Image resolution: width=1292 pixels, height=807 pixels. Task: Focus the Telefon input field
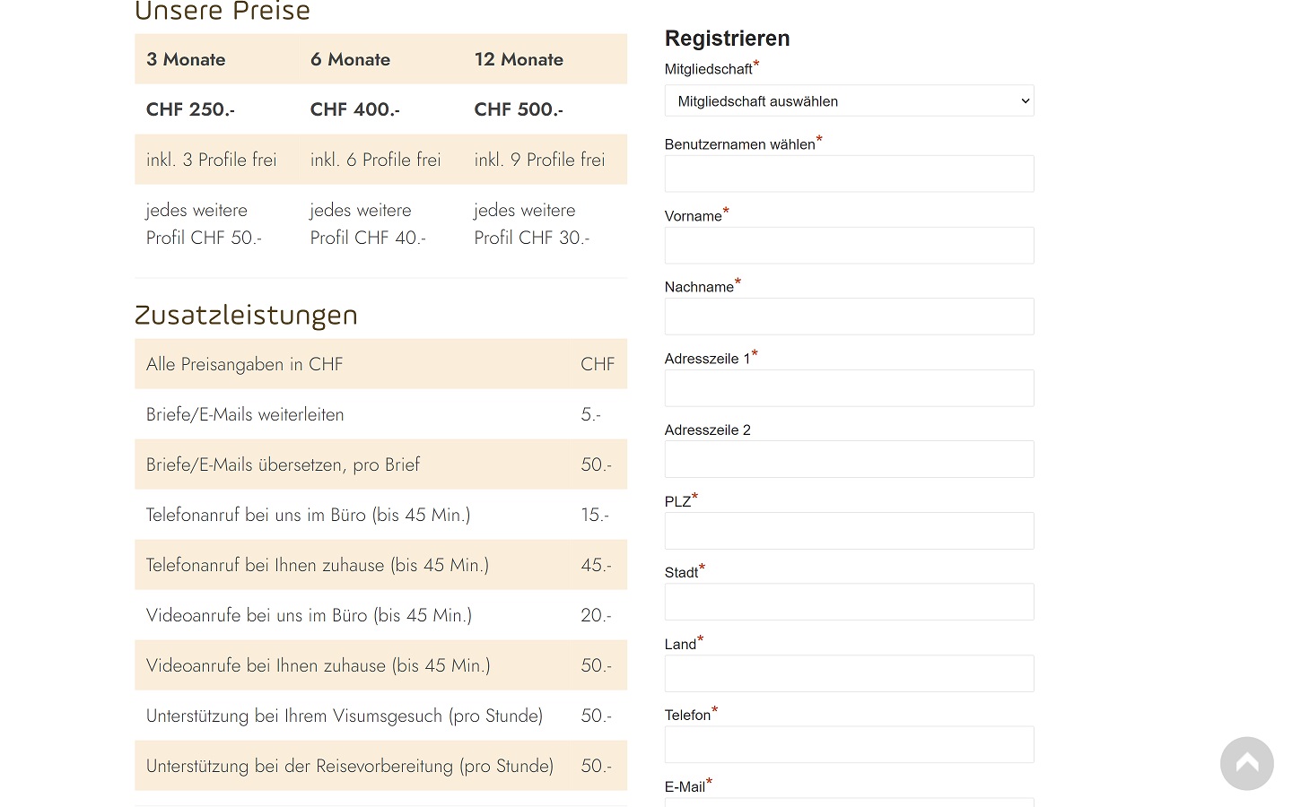point(849,744)
